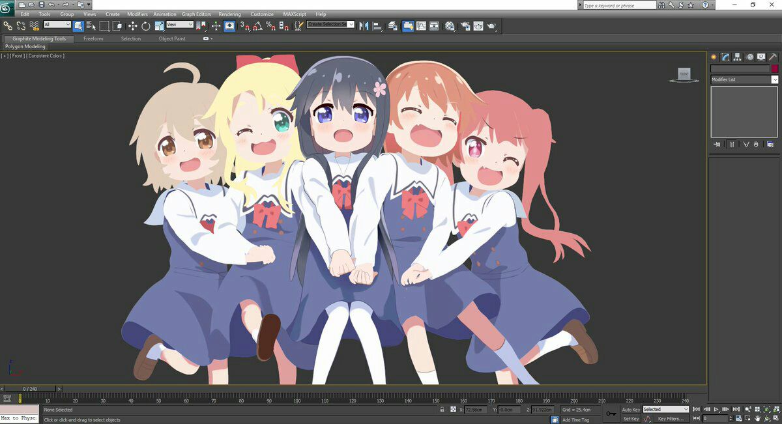Screen dimensions: 782x424
Task: Click the Polygon Modeling panel label
Action: pos(25,47)
